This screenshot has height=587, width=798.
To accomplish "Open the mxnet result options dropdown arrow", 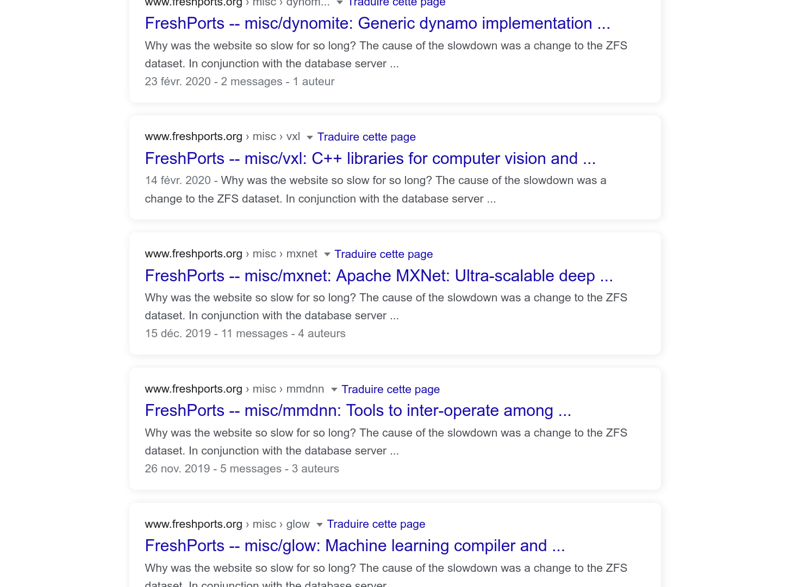I will (327, 254).
